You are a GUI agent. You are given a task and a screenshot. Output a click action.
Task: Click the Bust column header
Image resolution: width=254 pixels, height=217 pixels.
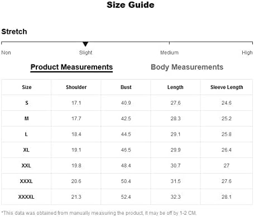[x=126, y=87]
